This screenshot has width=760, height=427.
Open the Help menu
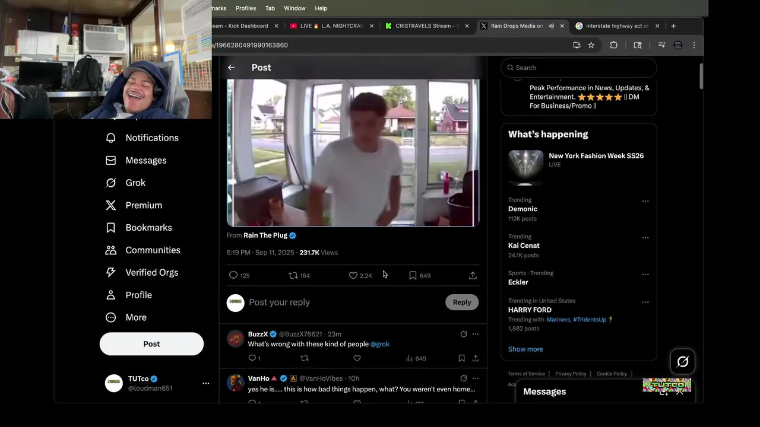coord(321,8)
